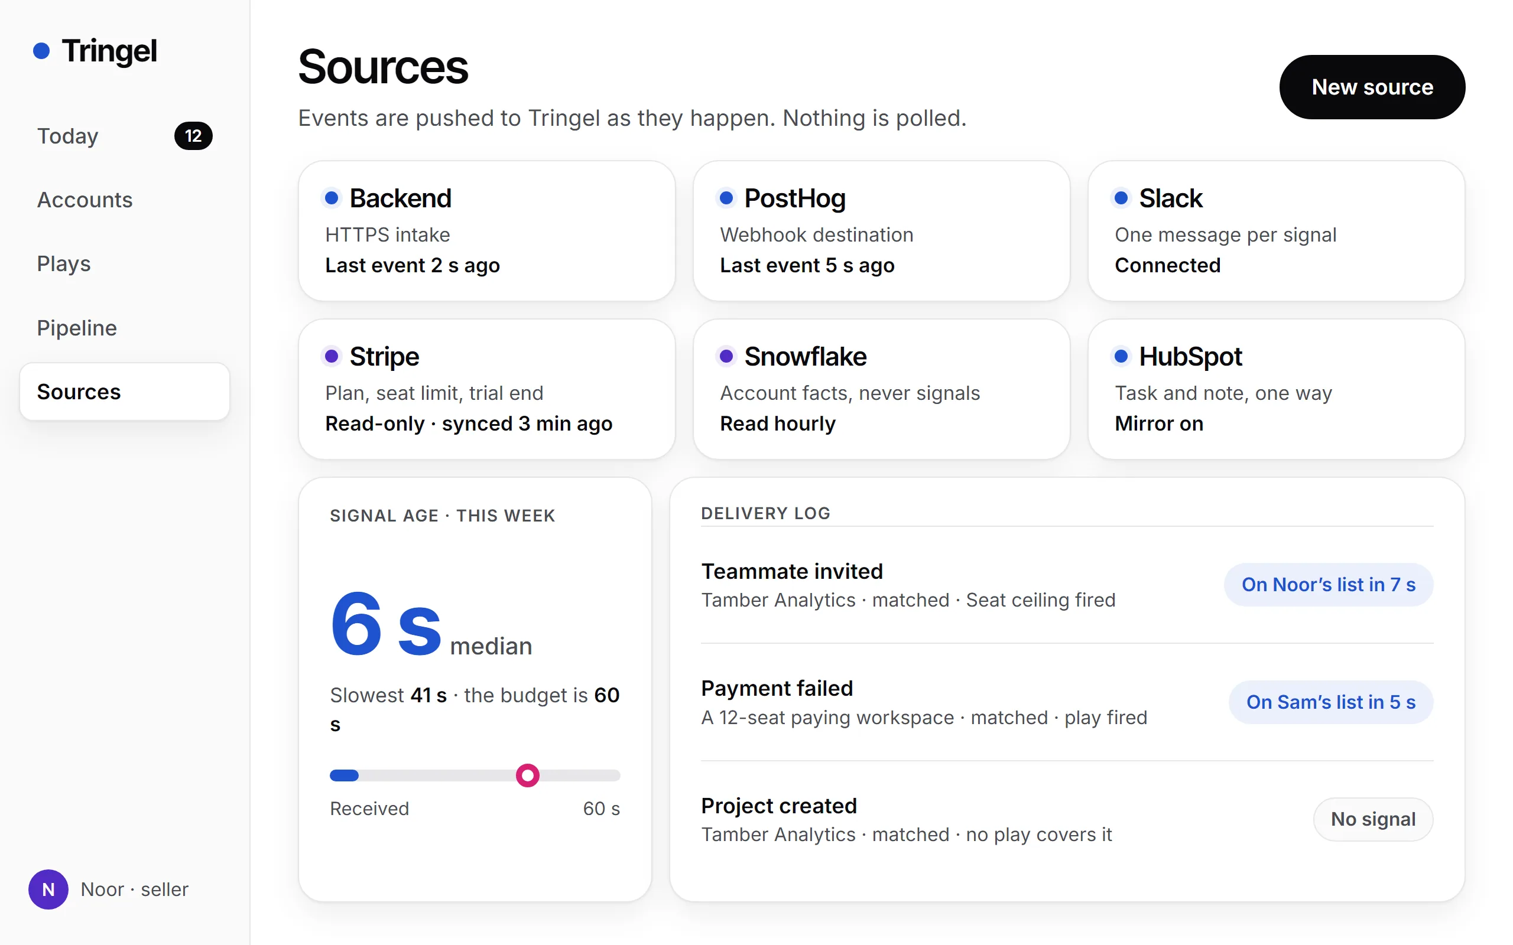Screen dimensions: 1513x945
Task: Click the HubSpot status dot
Action: 1121,356
